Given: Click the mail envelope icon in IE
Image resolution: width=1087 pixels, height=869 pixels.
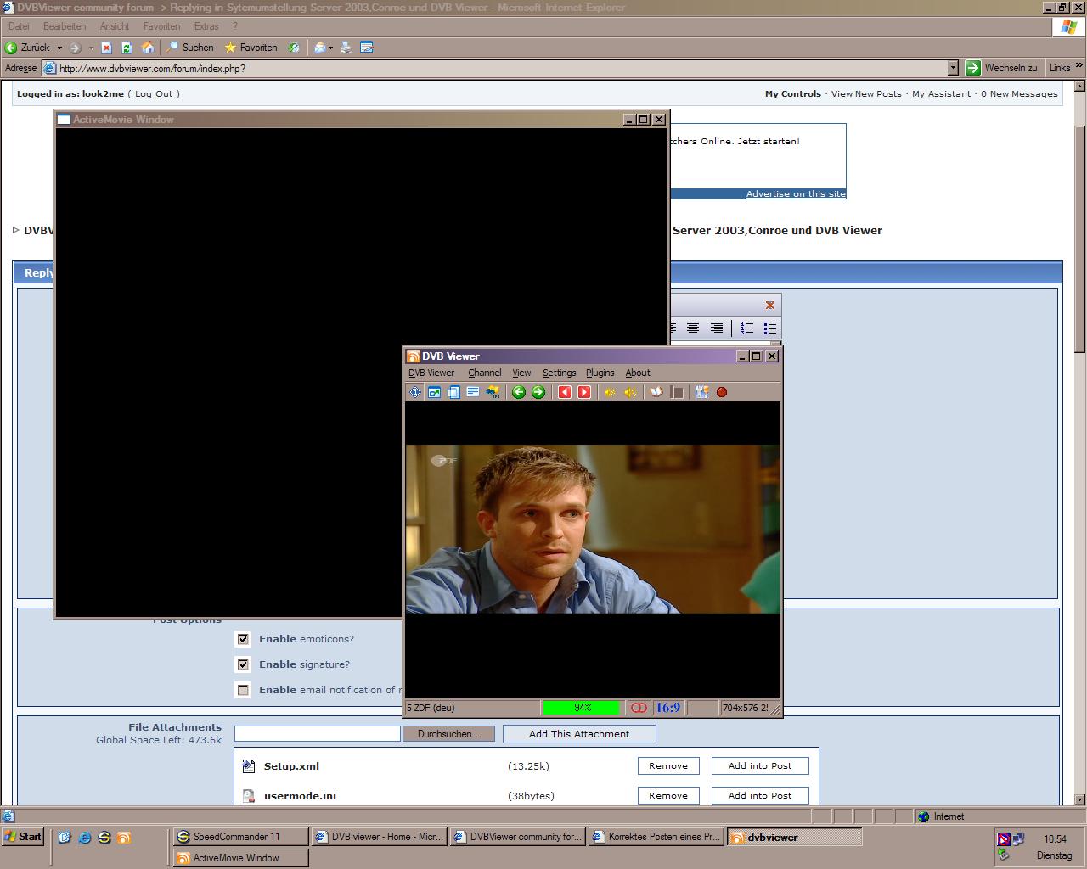Looking at the screenshot, I should point(319,48).
